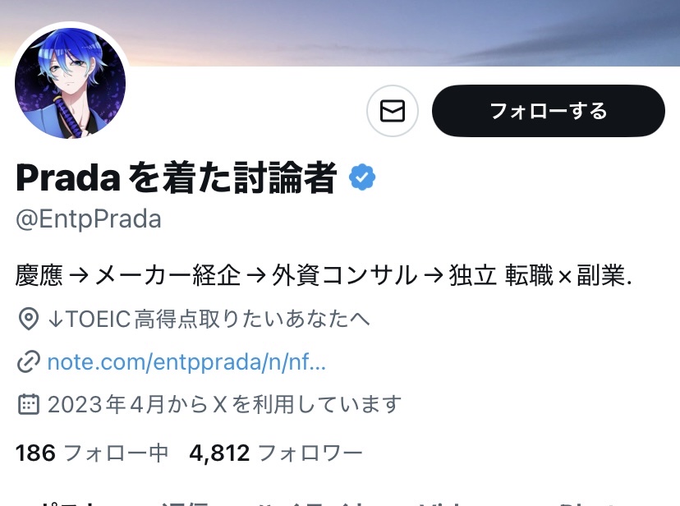Select the @EntpPrada handle text
The image size is (680, 506).
(x=89, y=219)
